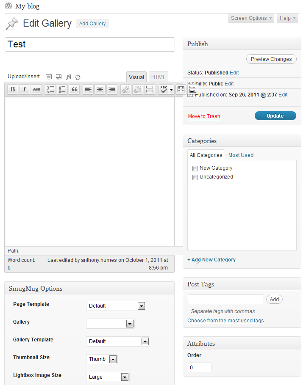Image resolution: width=306 pixels, height=385 pixels.
Task: Expand the Lightbox Image Size dropdown
Action: click(x=108, y=377)
